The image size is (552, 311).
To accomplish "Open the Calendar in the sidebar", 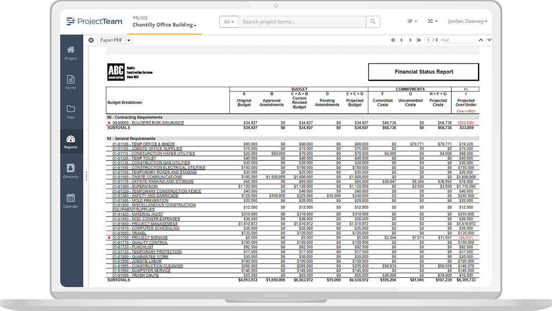I will tap(71, 201).
